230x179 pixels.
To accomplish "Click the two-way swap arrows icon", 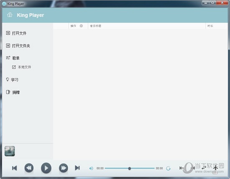I will click(204, 168).
